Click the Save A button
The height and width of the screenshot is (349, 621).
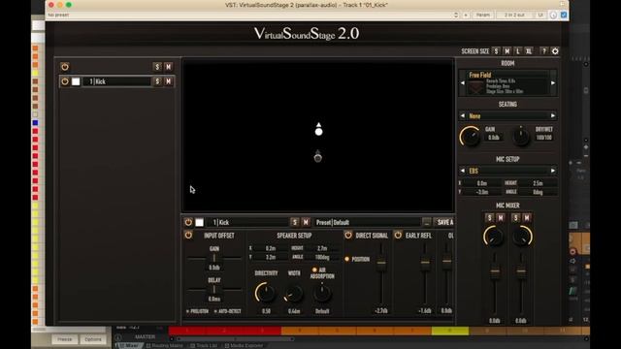tap(444, 222)
